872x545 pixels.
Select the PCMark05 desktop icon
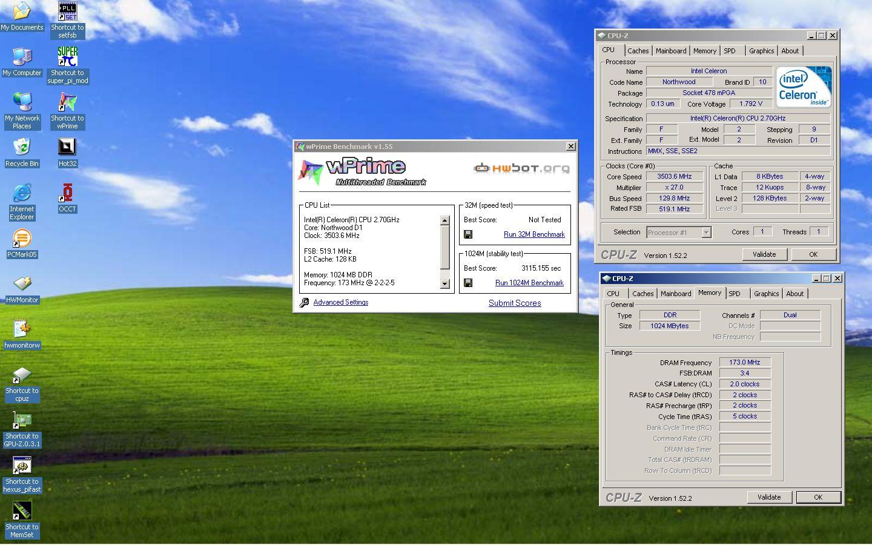[x=22, y=243]
